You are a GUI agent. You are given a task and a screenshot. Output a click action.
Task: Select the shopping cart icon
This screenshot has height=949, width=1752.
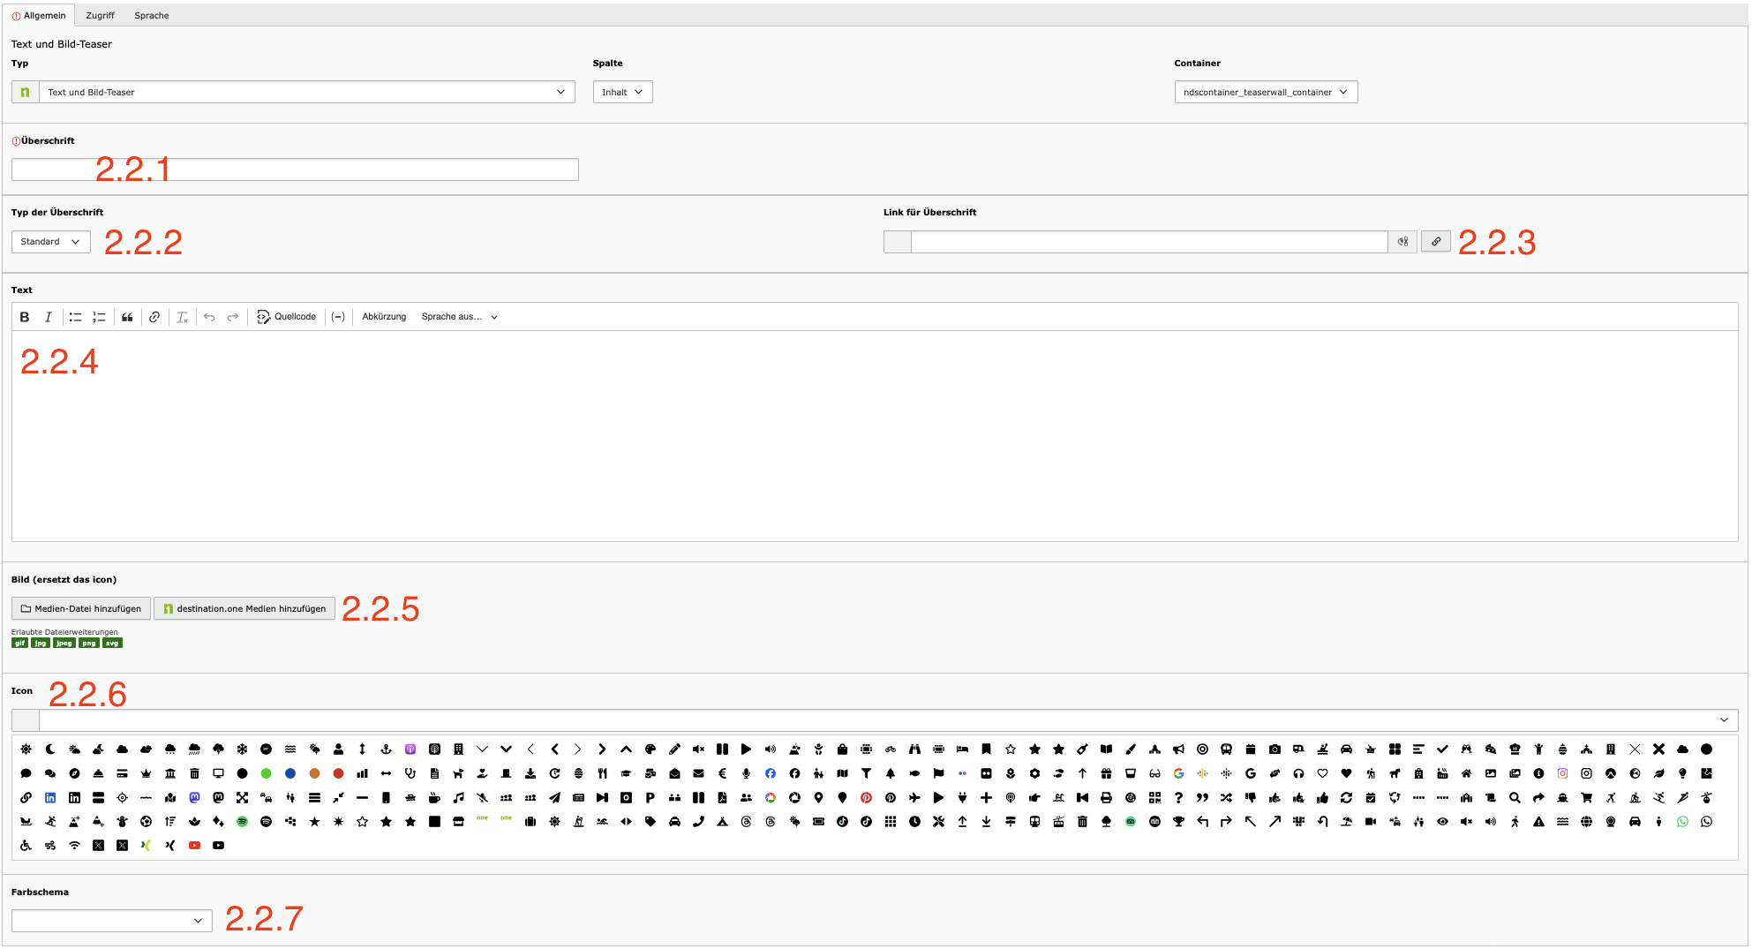click(1586, 798)
